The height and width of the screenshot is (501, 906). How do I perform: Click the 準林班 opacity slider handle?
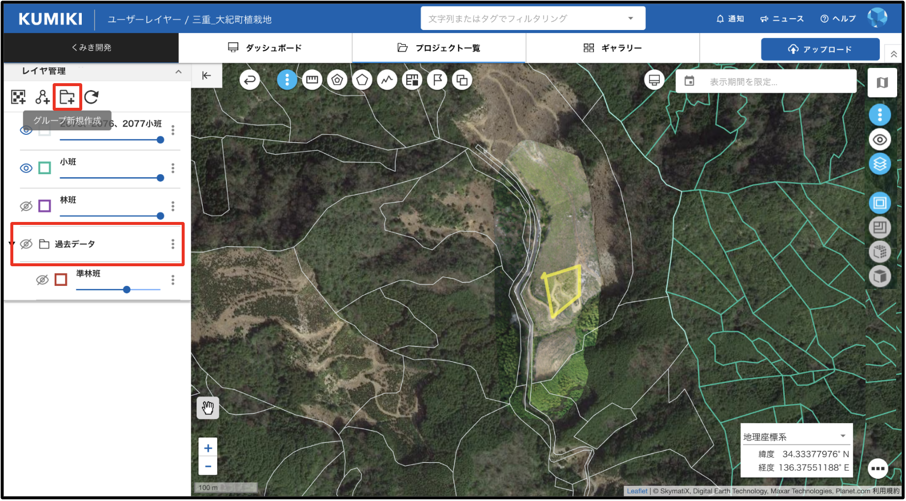coord(127,289)
